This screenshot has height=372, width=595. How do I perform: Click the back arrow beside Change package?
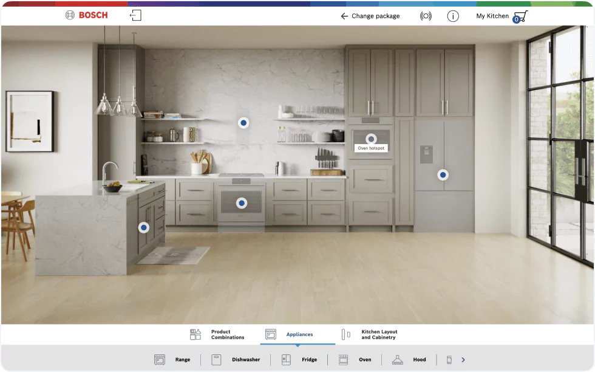coord(344,16)
